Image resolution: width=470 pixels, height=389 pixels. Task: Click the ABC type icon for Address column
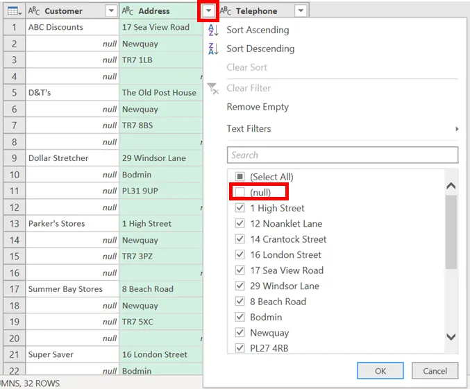point(128,11)
